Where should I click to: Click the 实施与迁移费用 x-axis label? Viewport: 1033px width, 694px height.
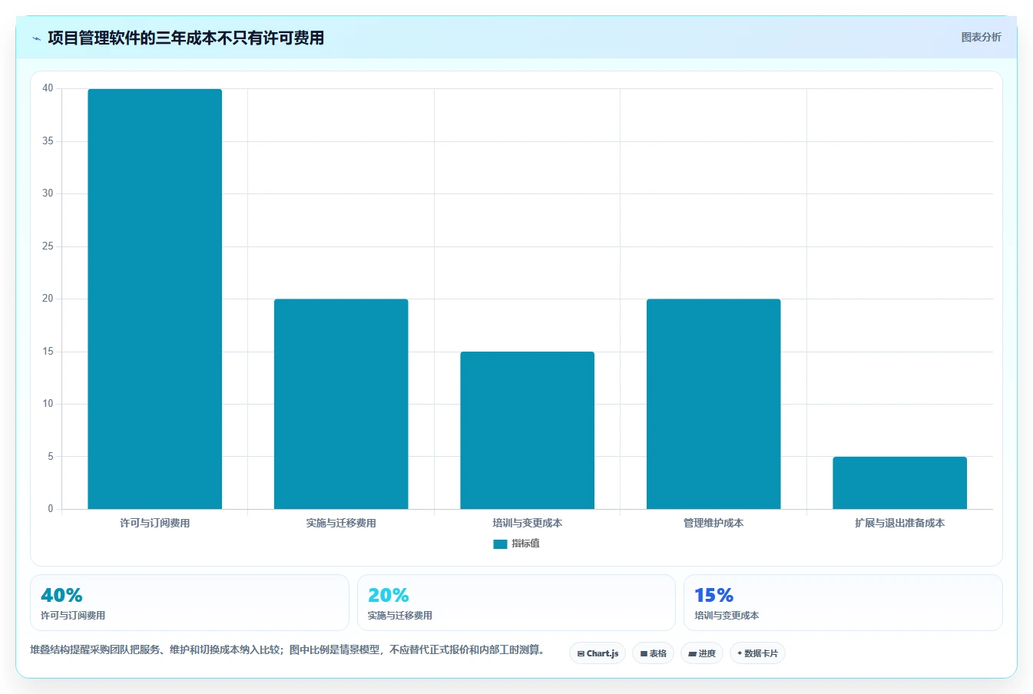pyautogui.click(x=341, y=523)
